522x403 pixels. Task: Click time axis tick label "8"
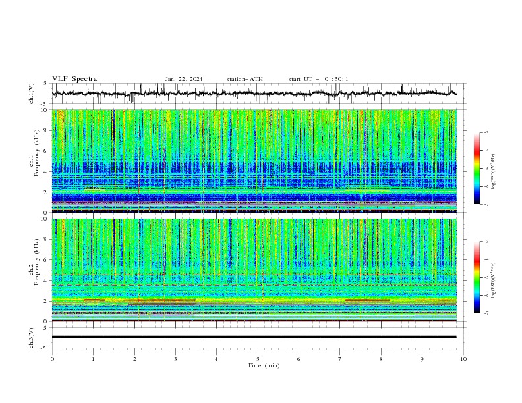tap(381, 359)
